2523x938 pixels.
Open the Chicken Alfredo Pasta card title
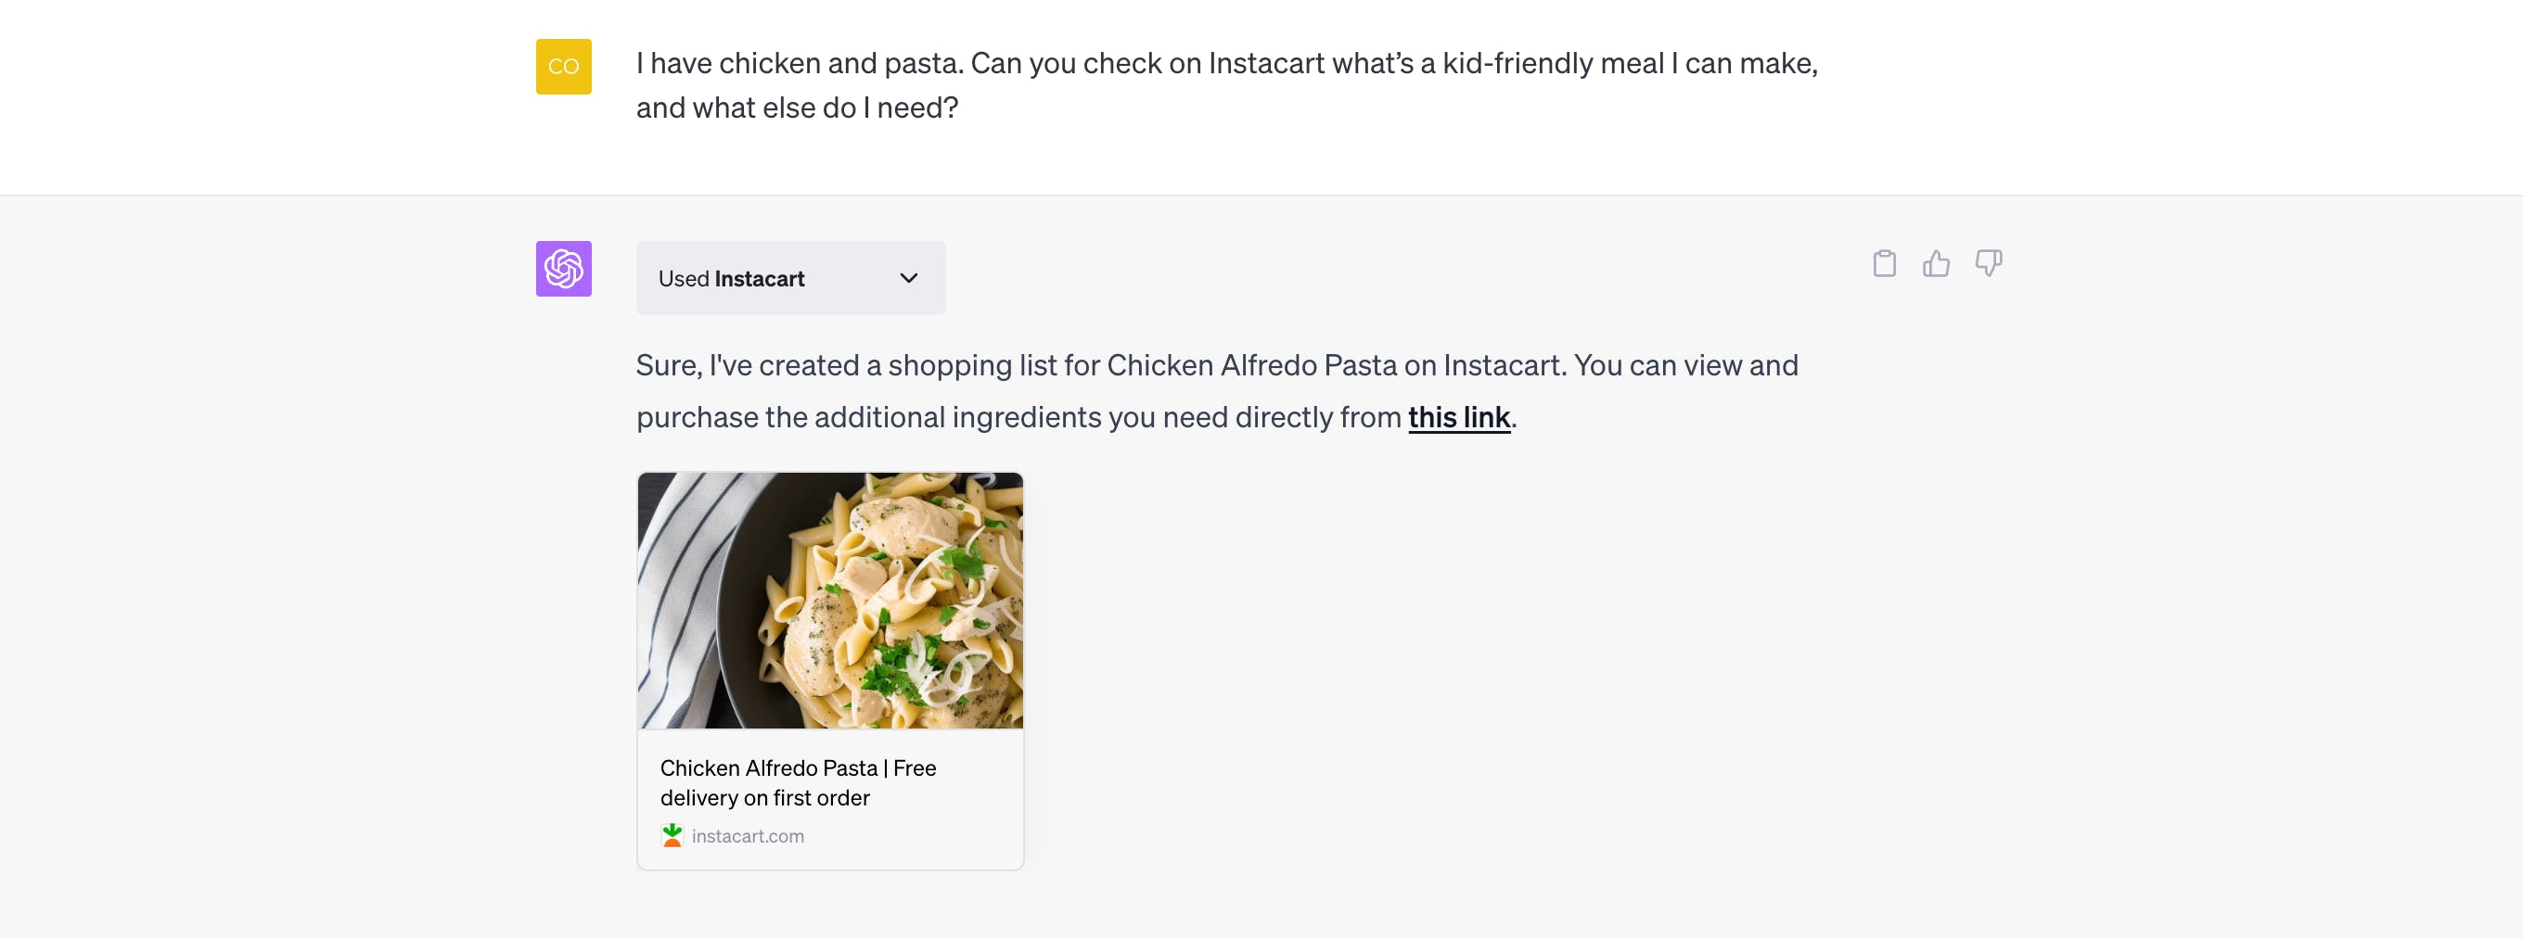click(x=769, y=767)
